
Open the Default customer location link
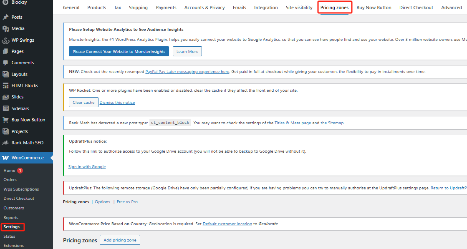click(x=227, y=224)
